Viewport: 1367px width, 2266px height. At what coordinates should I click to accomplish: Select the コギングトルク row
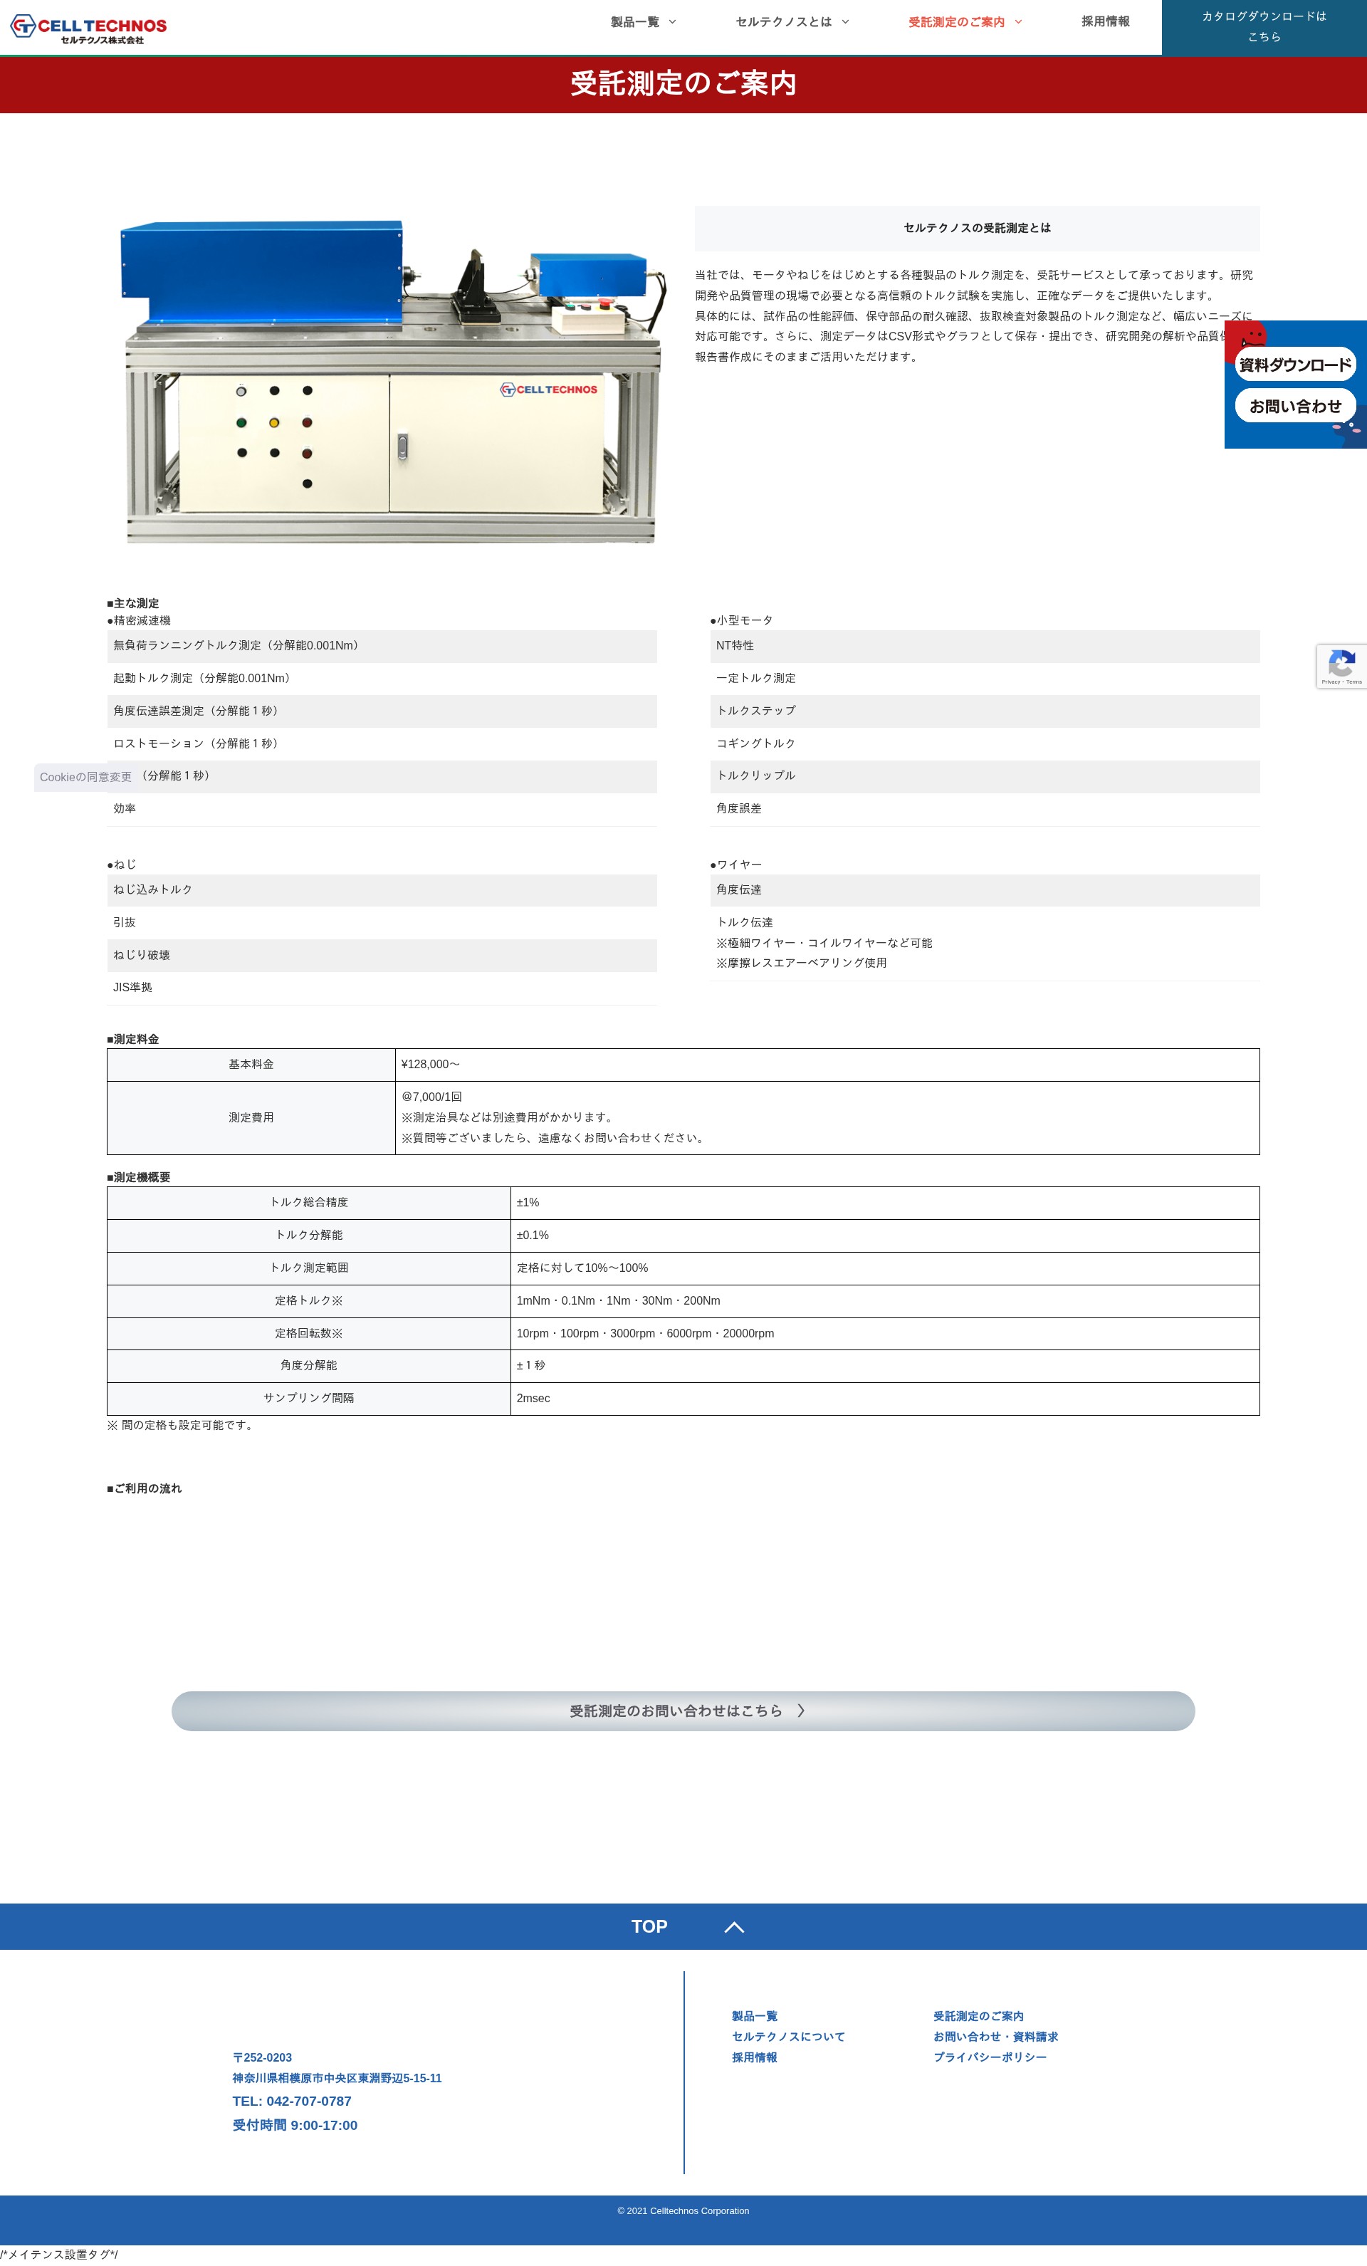coord(985,744)
